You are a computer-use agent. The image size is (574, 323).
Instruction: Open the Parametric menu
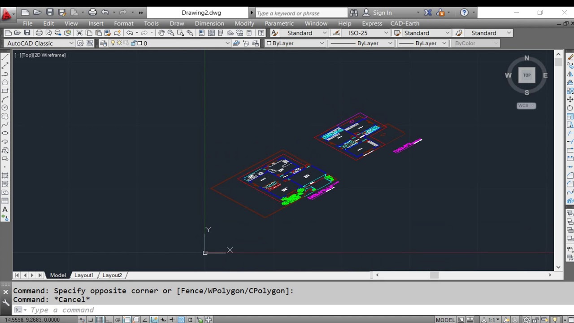[x=279, y=23]
